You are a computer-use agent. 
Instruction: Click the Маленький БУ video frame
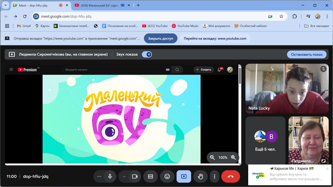(x=121, y=119)
